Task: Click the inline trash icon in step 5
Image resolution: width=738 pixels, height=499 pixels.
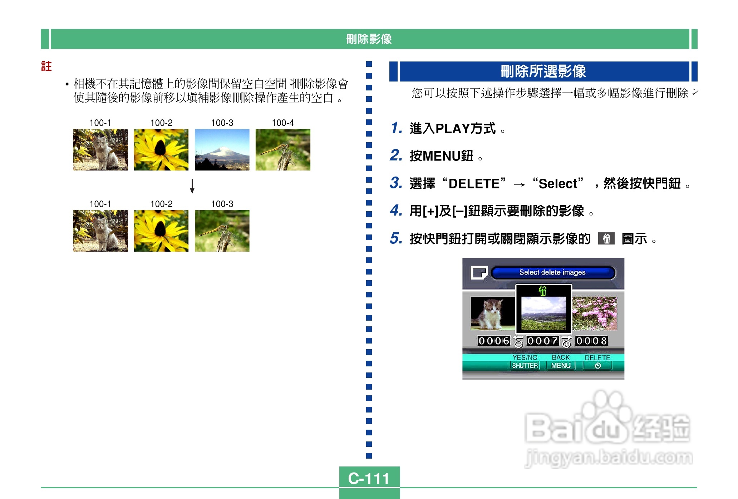Action: click(606, 238)
